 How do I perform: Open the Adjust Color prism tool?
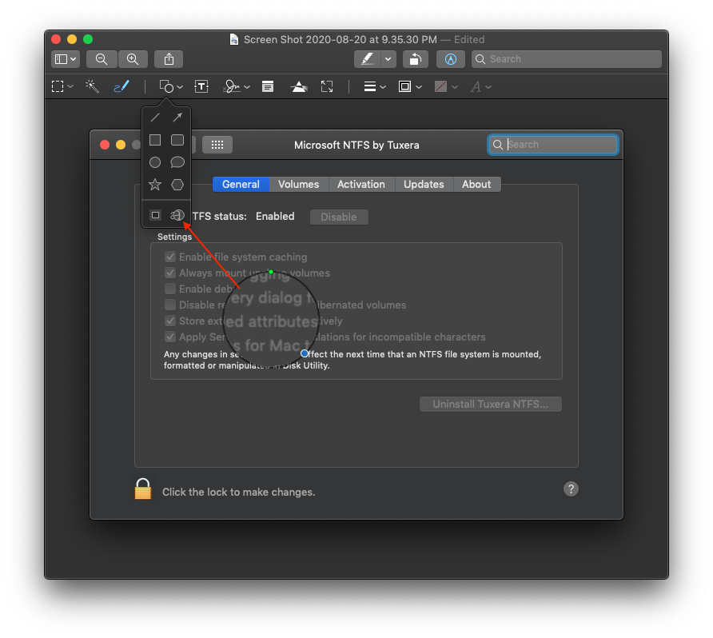coord(299,86)
